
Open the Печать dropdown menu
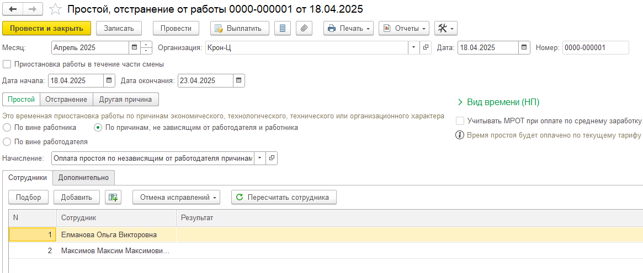(x=348, y=28)
